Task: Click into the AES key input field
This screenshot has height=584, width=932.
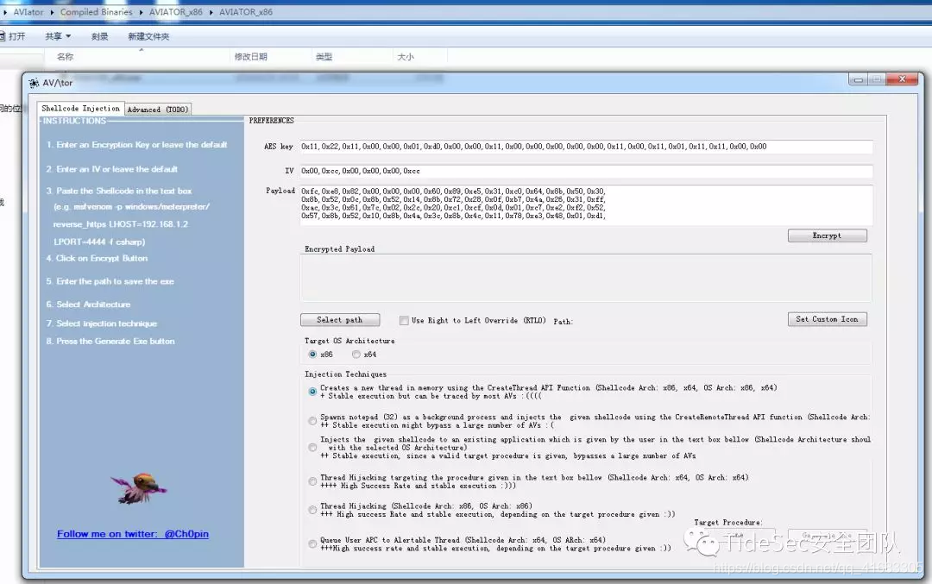Action: (x=585, y=147)
